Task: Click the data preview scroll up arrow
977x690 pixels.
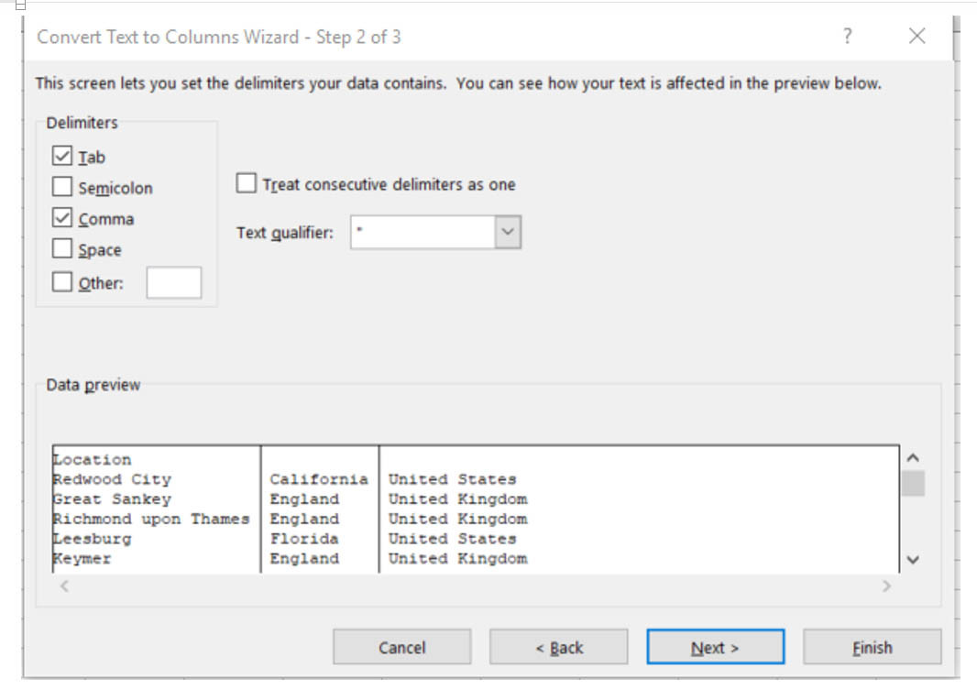Action: click(x=912, y=457)
